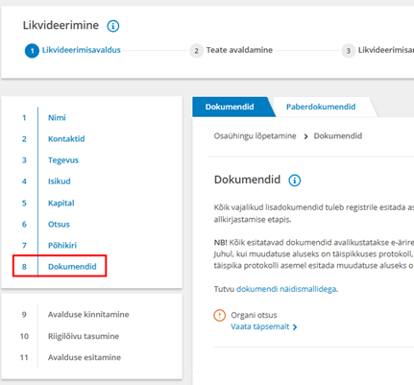Image resolution: width=414 pixels, height=385 pixels.
Task: Select step 3 circle in progress bar
Action: click(349, 51)
